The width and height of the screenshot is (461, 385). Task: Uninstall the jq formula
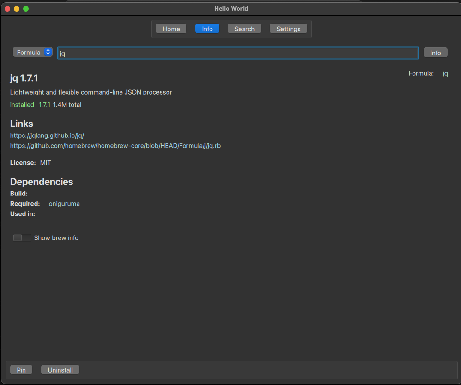tap(60, 370)
